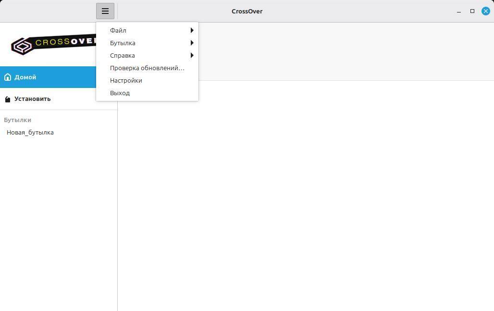The height and width of the screenshot is (311, 494).
Task: Expand the Файл submenu arrow
Action: pos(192,30)
